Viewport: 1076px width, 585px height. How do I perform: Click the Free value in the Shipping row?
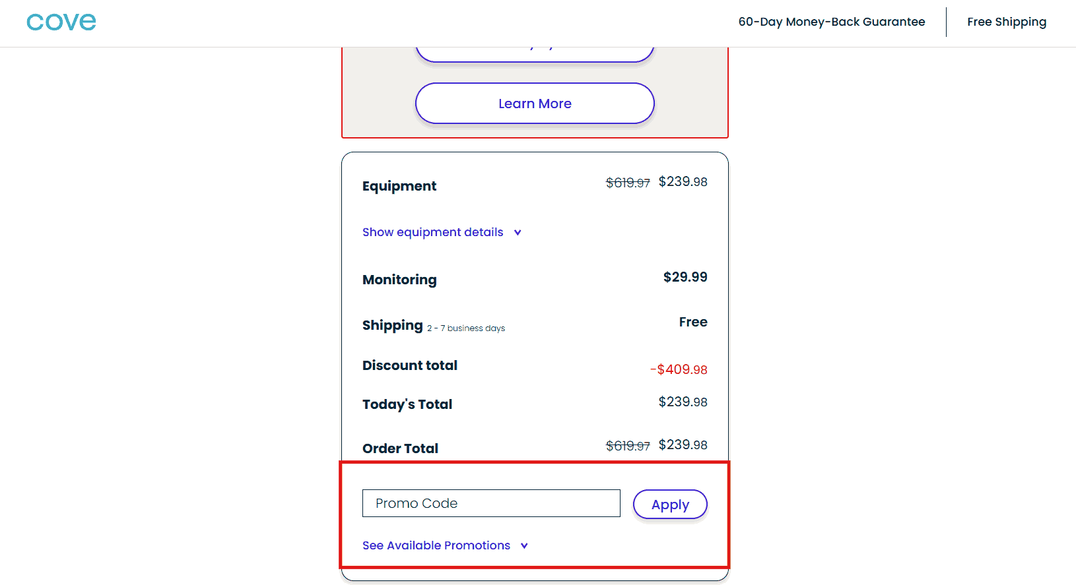[x=692, y=322]
